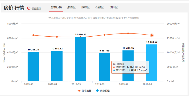Click the 房价 行情 heading
This screenshot has height=96, width=189.
coord(14,8)
